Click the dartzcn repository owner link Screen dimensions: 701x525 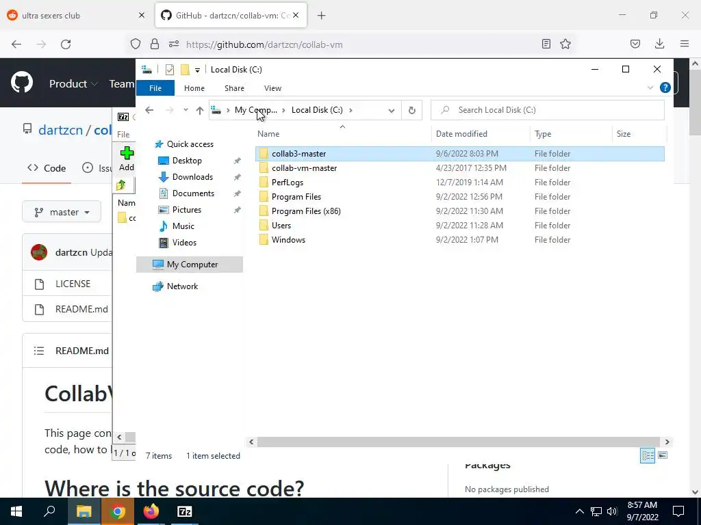tap(60, 130)
